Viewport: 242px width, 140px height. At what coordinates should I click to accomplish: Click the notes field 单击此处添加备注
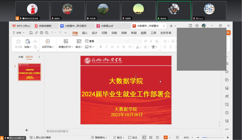point(58,131)
